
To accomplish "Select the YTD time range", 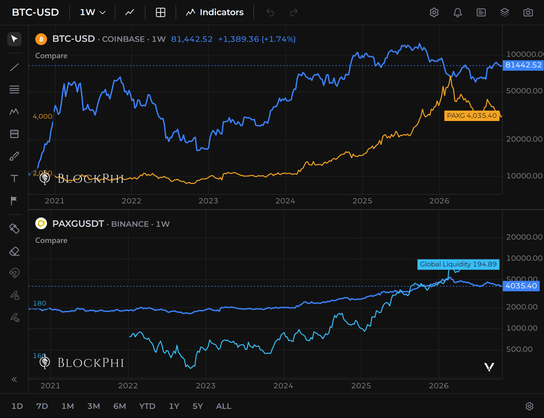I will (147, 406).
